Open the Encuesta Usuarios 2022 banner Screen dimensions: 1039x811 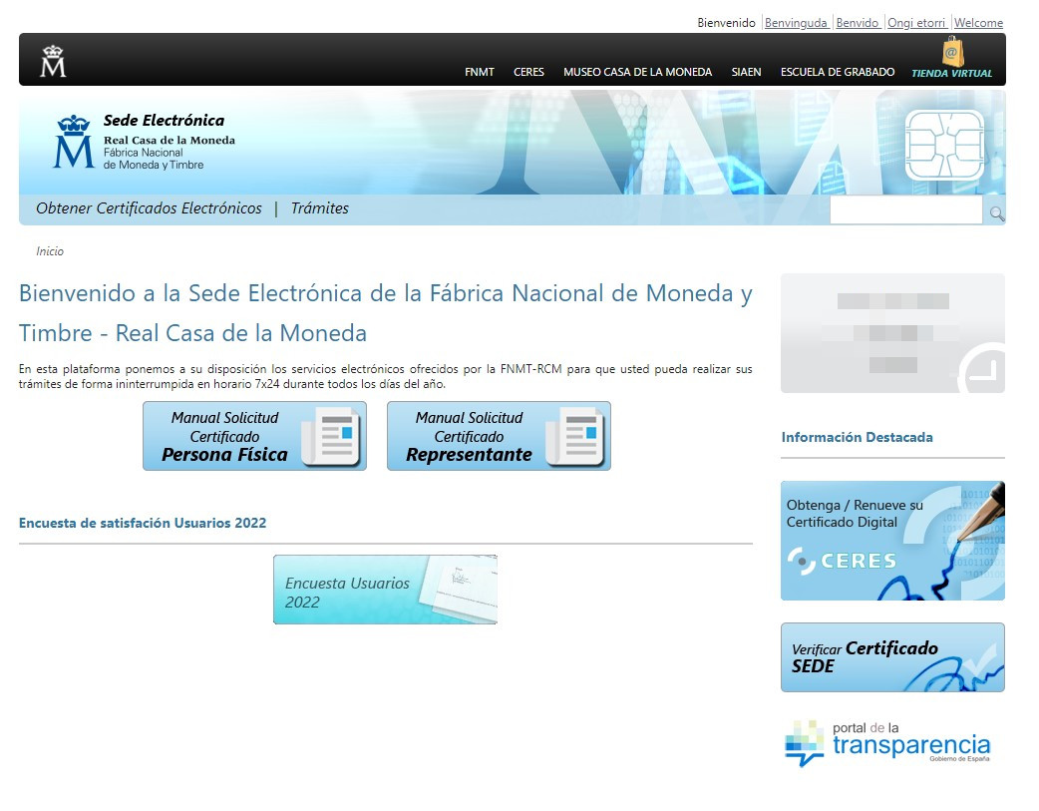pos(385,590)
